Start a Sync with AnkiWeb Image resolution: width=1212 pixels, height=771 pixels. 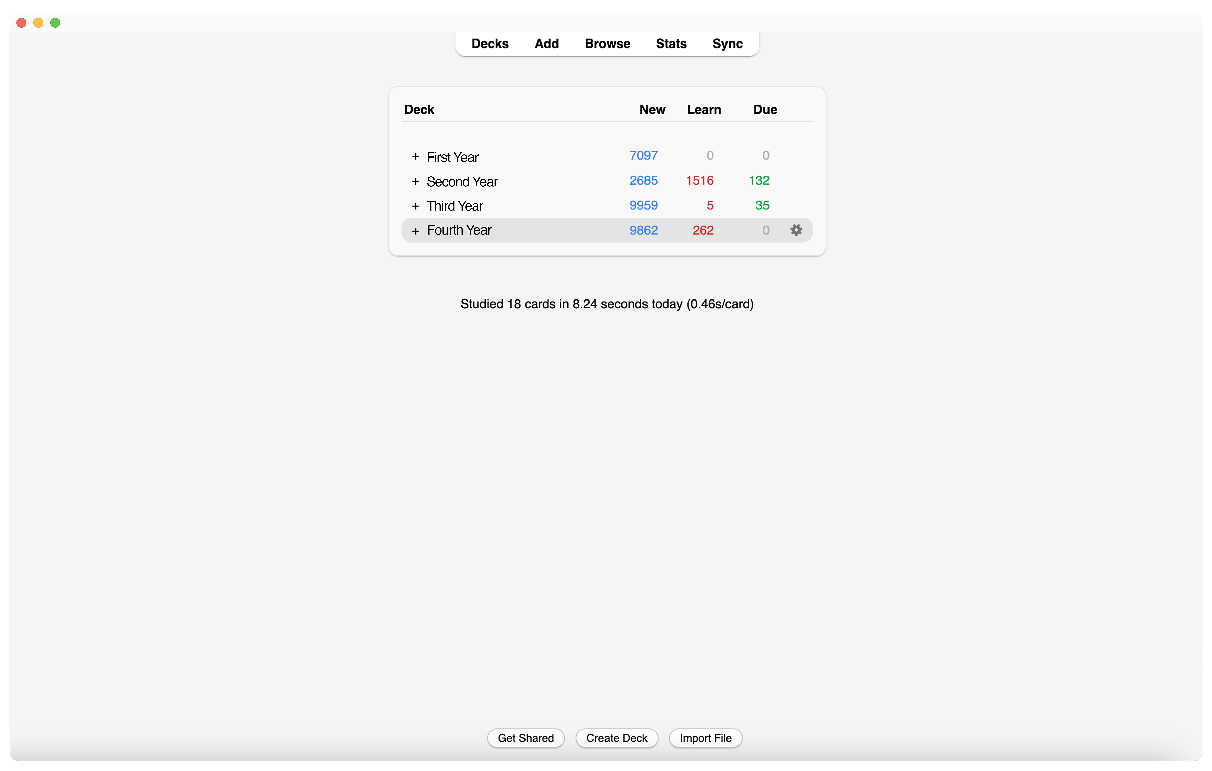pos(727,44)
